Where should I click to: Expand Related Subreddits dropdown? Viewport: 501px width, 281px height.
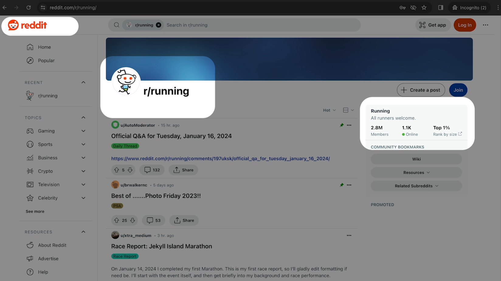[x=416, y=186]
